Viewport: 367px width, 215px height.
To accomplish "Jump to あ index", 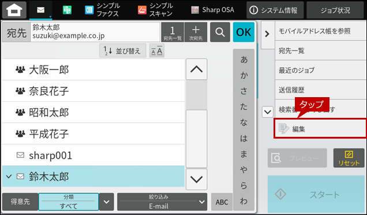I will [244, 60].
